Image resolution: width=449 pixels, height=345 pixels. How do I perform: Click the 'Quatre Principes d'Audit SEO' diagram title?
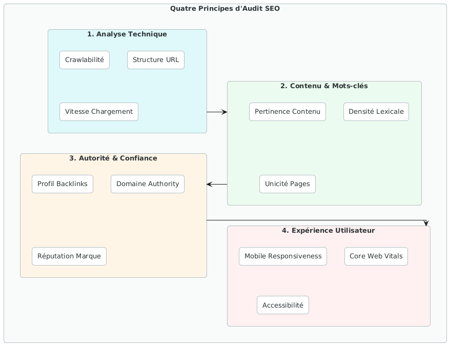click(x=224, y=9)
